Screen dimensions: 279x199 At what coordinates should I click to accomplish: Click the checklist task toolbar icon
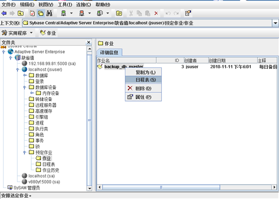coord(32,13)
